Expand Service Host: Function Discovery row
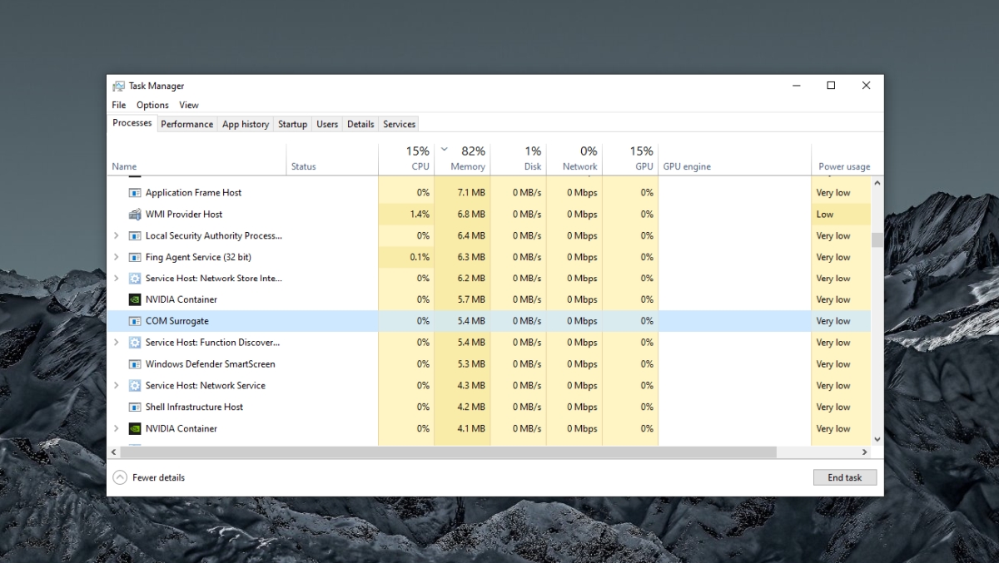Image resolution: width=999 pixels, height=563 pixels. pos(117,343)
